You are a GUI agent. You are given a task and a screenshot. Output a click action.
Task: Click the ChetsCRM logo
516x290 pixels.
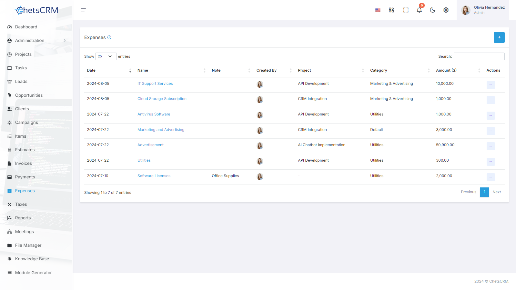(36, 10)
